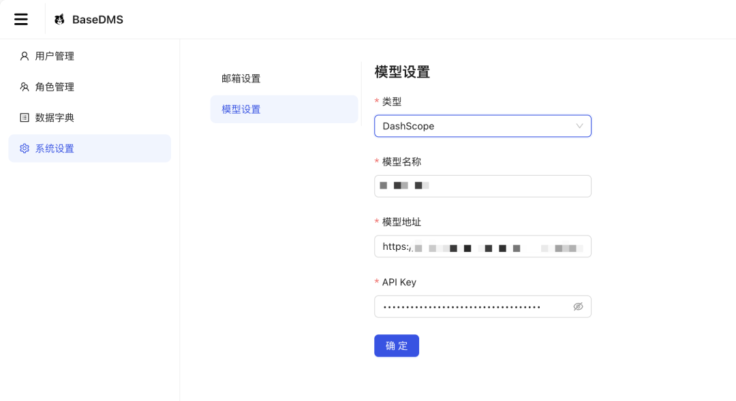Click the BaseDMS logo icon
This screenshot has width=736, height=401.
[x=60, y=20]
